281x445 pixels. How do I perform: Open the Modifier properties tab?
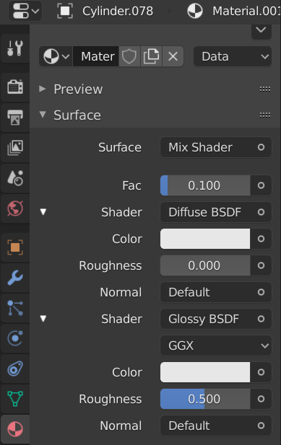(x=14, y=278)
